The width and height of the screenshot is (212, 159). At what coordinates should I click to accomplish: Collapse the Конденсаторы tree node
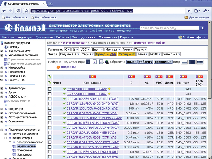pos(6,138)
